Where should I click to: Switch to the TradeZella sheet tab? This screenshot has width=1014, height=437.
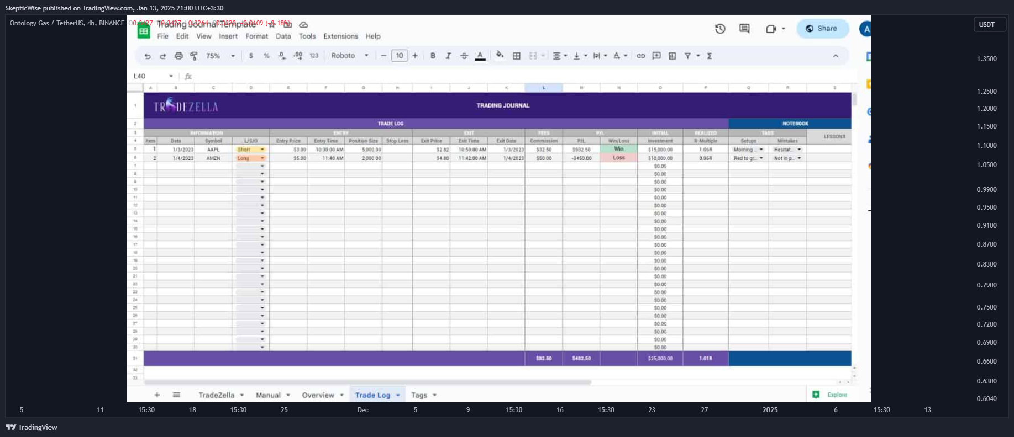(216, 395)
